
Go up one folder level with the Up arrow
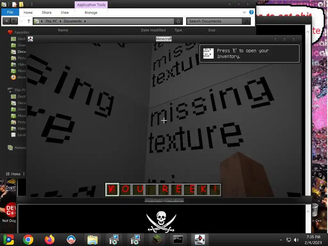pos(29,21)
